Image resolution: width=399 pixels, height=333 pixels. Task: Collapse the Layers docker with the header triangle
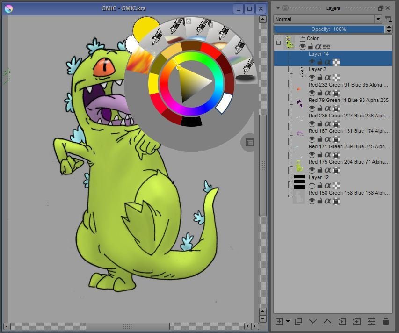click(x=278, y=8)
